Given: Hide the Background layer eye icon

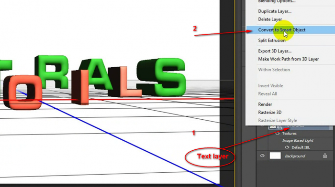Looking at the screenshot, I should pyautogui.click(x=262, y=156).
